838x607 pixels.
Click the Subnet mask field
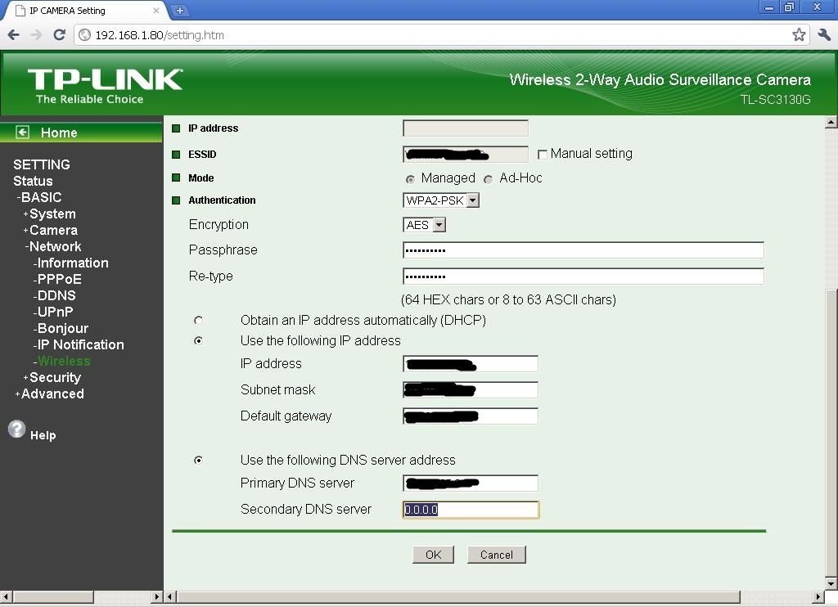471,390
